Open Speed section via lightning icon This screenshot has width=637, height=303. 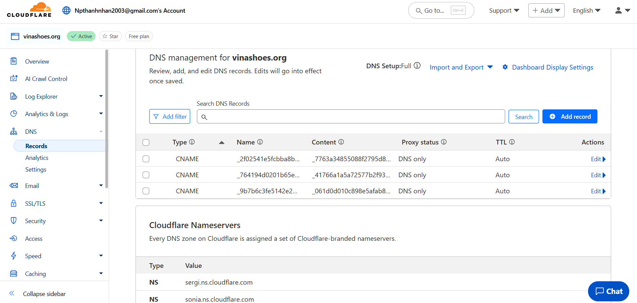click(14, 256)
